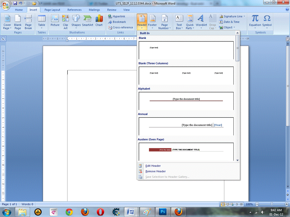The height and width of the screenshot is (217, 290).
Task: Open Google Chrome from the taskbar
Action: 69,212
